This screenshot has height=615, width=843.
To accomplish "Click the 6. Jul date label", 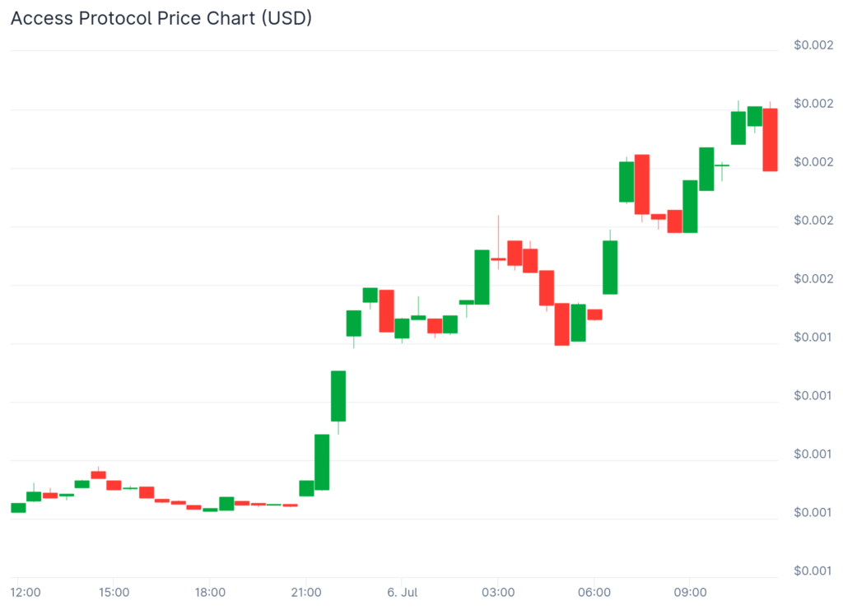I will click(403, 592).
